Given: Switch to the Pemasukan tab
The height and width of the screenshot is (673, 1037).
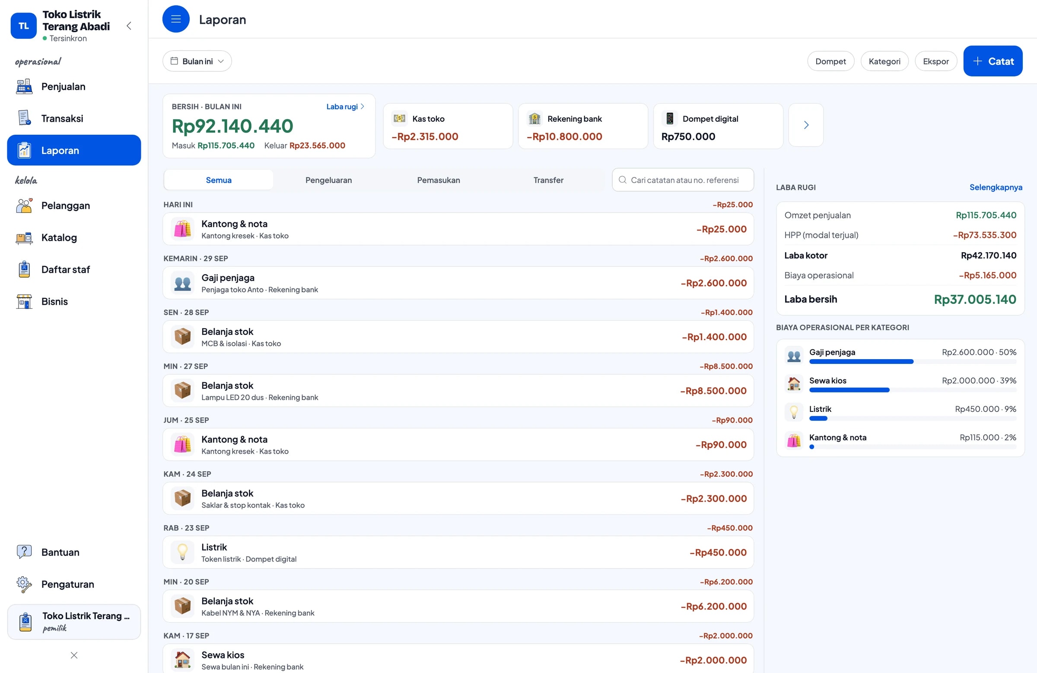Looking at the screenshot, I should click(438, 180).
